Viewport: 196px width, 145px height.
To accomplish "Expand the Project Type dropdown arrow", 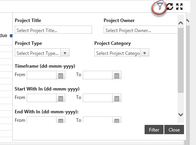I will [x=65, y=53].
